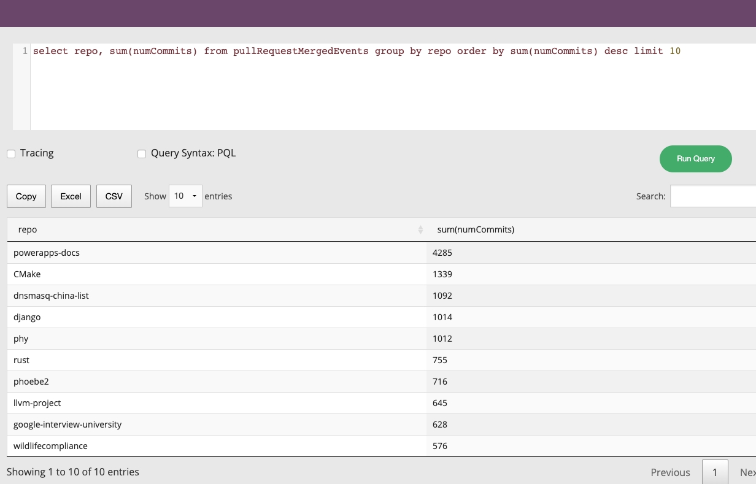756x484 pixels.
Task: Download results with CSV button
Action: click(x=114, y=196)
